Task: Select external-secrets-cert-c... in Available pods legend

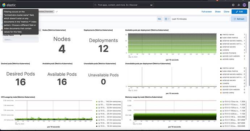Action: click(233, 44)
